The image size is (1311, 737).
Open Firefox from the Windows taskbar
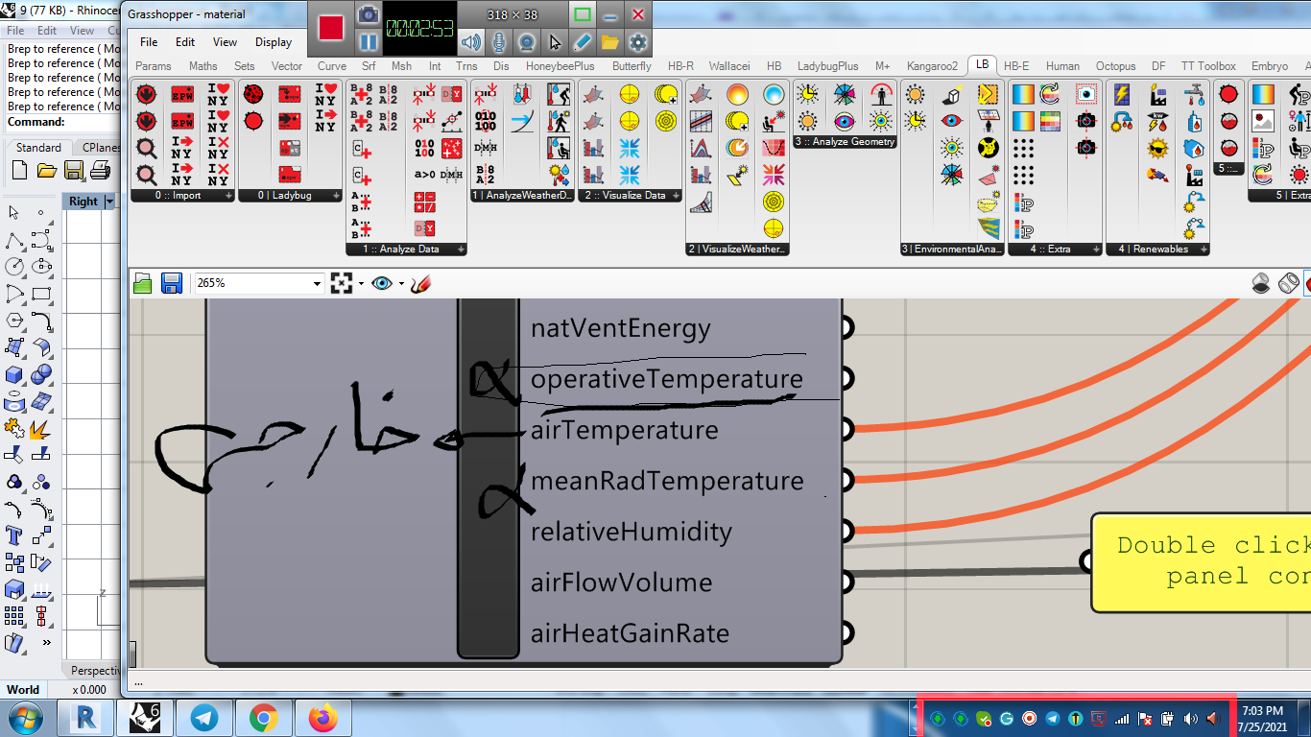click(x=323, y=718)
